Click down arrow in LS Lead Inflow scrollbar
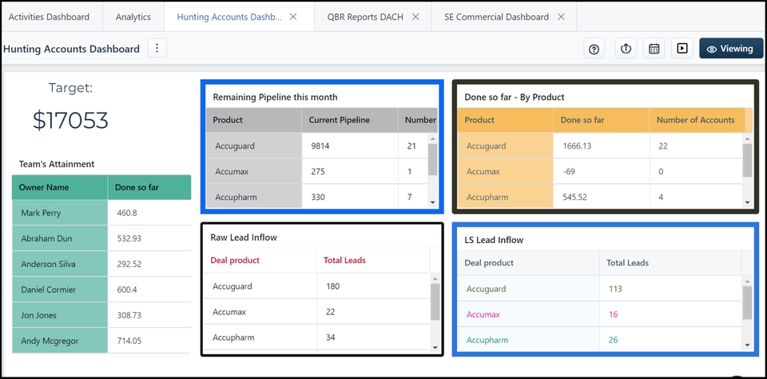Screen dimensions: 767x379 coord(747,345)
